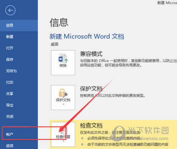Select 信息 in the backstage sidebar
This screenshot has width=177, height=149.
(19, 25)
